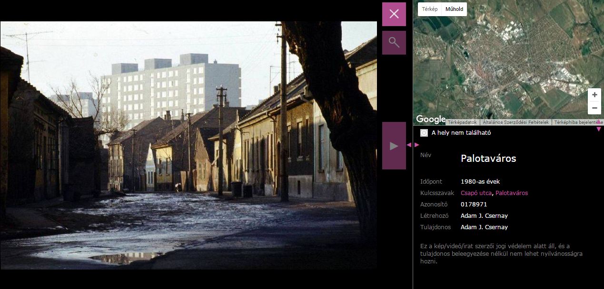The height and width of the screenshot is (289, 604).
Task: Open Általános Szerződési Feltételek terms link
Action: 515,122
